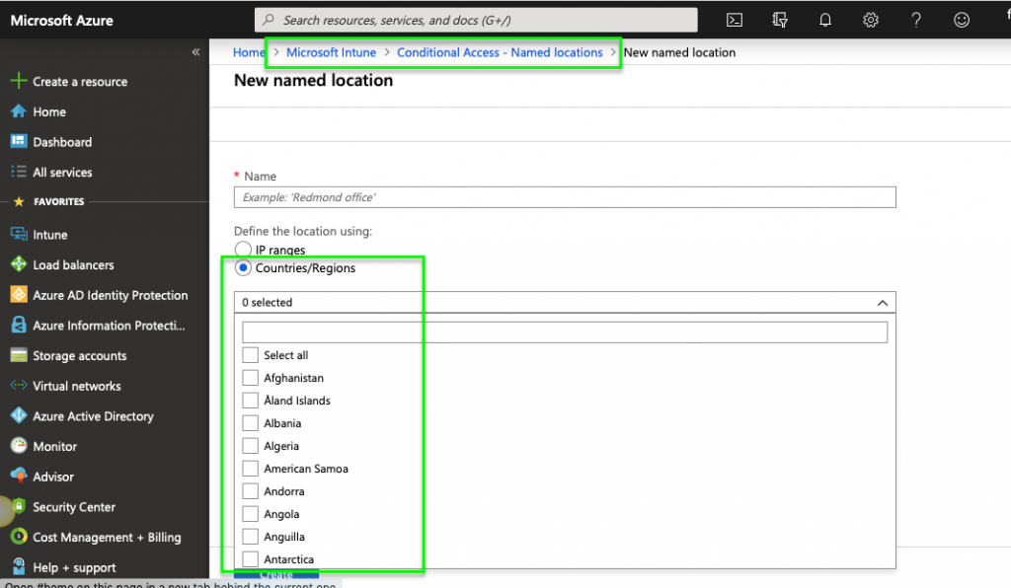
Task: Click the '0 selected' combo box
Action: pos(565,302)
